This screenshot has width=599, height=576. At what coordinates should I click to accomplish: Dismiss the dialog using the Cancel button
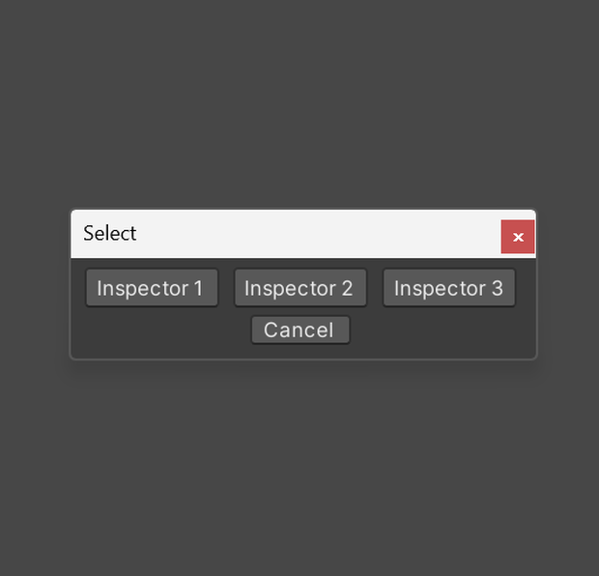coord(300,330)
